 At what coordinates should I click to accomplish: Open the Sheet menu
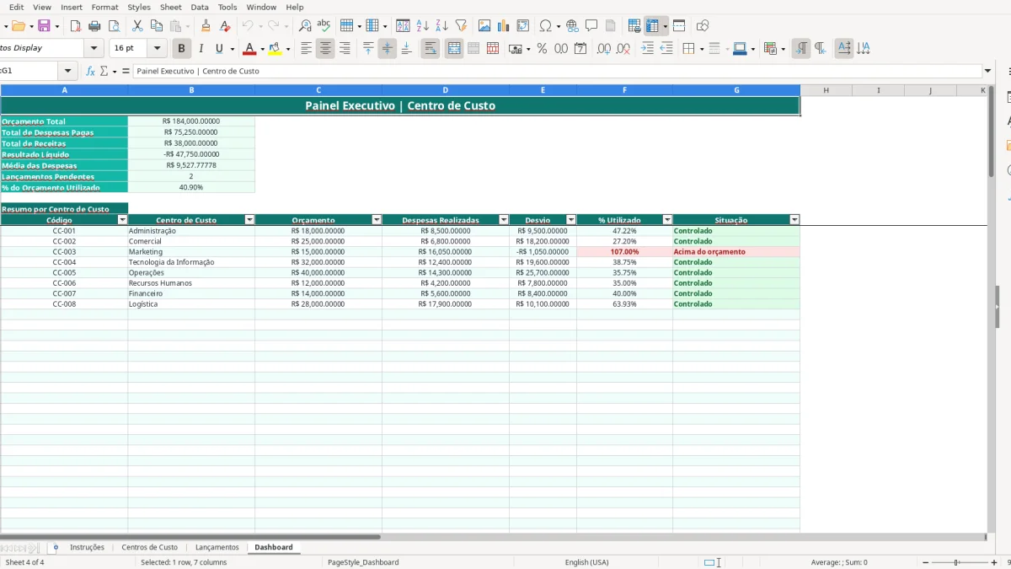point(171,7)
